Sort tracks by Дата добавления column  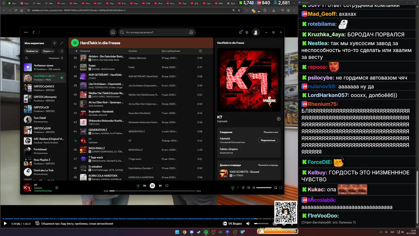tap(171, 51)
